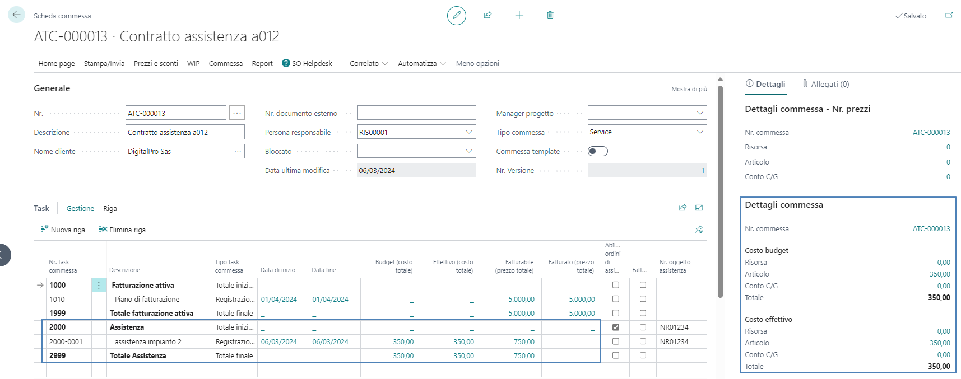961x379 pixels.
Task: Open the SO Helpdesk help icon
Action: (286, 63)
